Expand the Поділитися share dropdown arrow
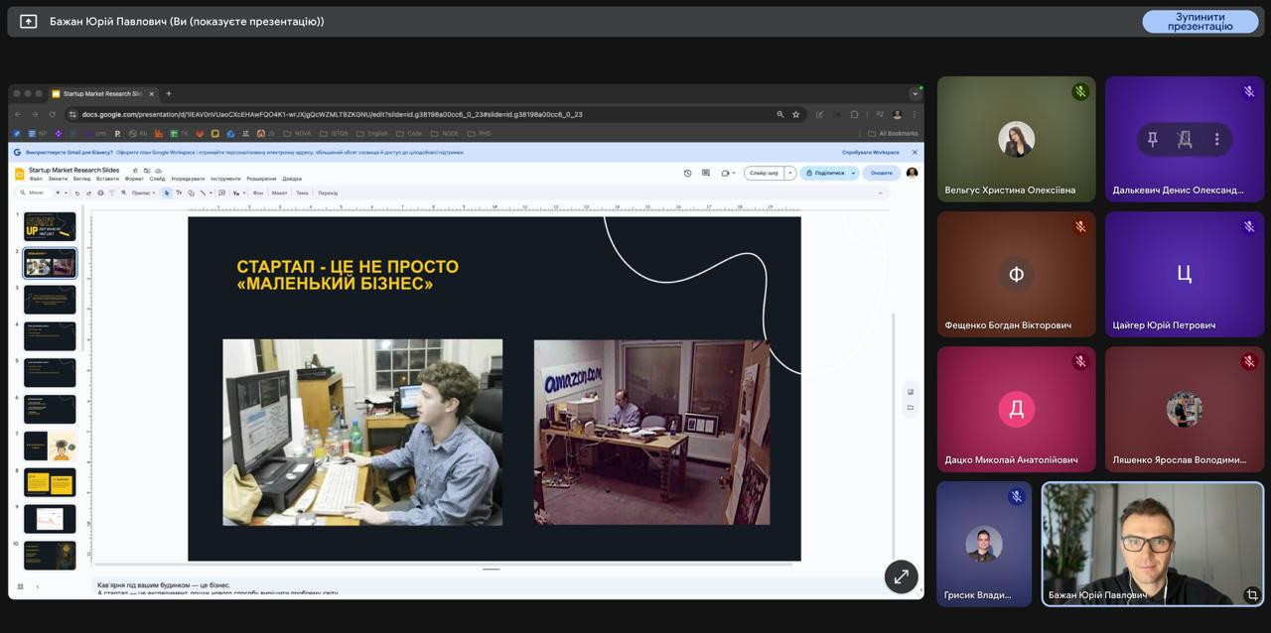1271x633 pixels. click(853, 173)
